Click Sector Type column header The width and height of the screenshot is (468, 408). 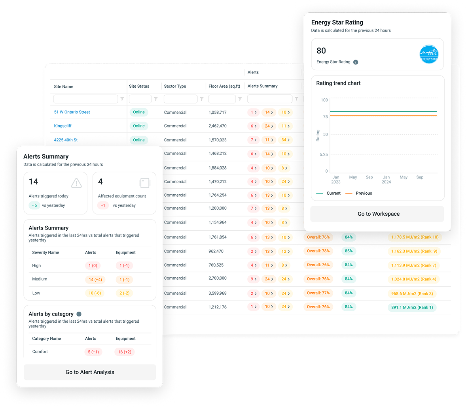(x=175, y=86)
